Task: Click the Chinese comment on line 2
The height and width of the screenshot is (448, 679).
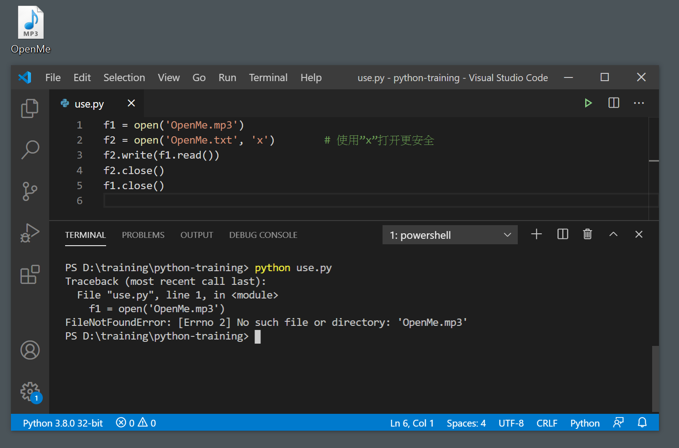Action: click(379, 140)
